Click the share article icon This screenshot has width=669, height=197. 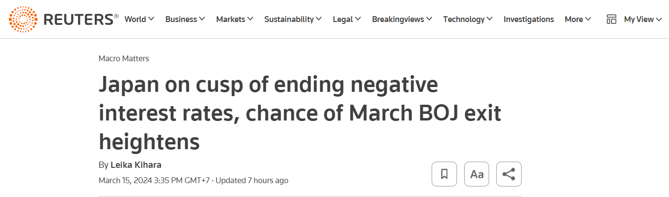tap(509, 174)
